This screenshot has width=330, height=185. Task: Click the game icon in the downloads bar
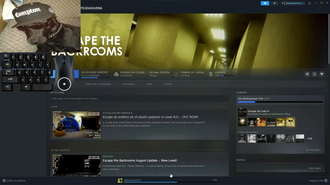click(120, 181)
